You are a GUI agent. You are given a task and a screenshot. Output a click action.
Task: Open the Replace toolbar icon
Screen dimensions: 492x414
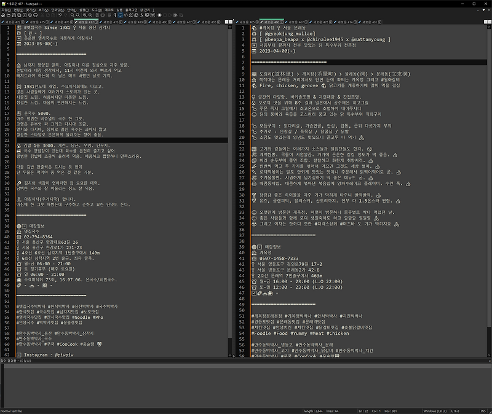(77, 15)
